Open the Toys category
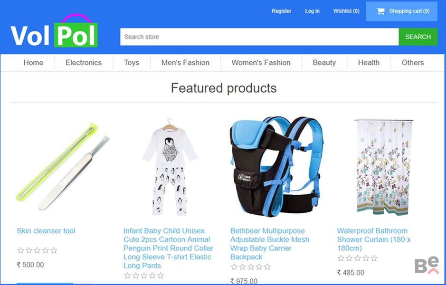Screen dimensions: 446x285 pyautogui.click(x=132, y=63)
